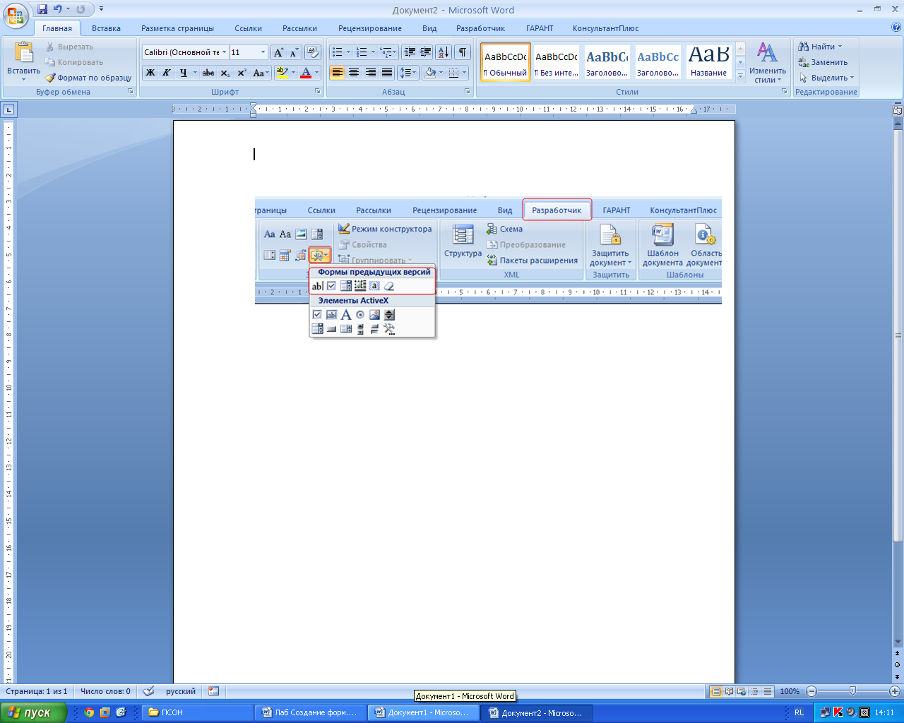Toggle show paragraph marks ¶
Screen dimensions: 904x723
pos(463,52)
